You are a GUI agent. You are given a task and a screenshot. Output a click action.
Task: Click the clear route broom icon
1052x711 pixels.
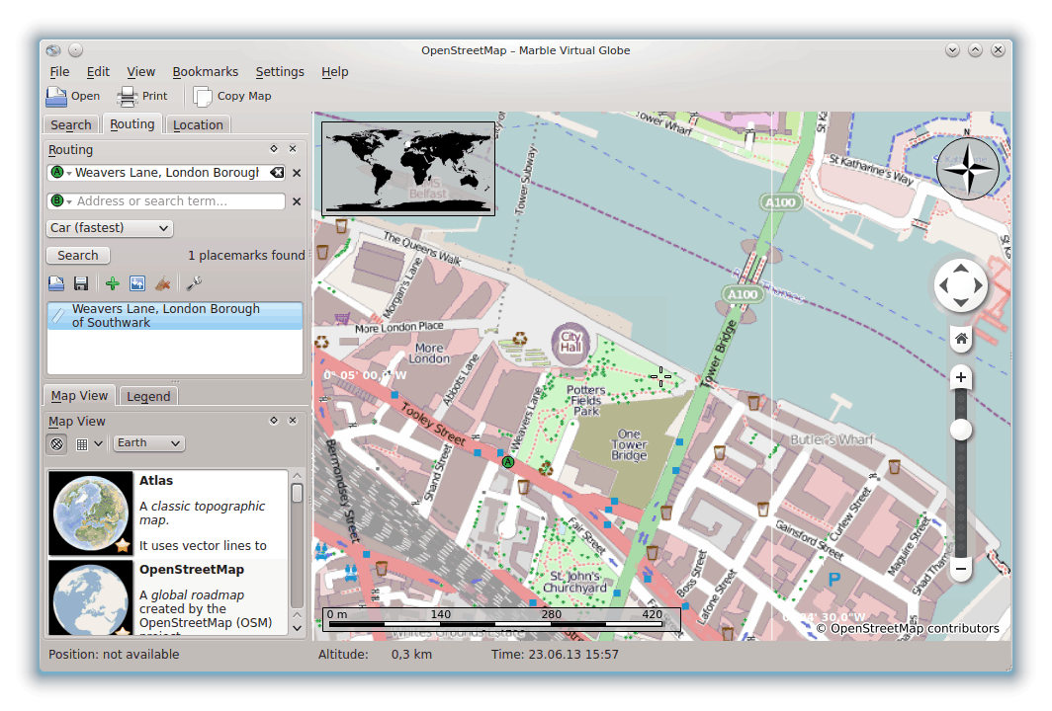coord(164,284)
